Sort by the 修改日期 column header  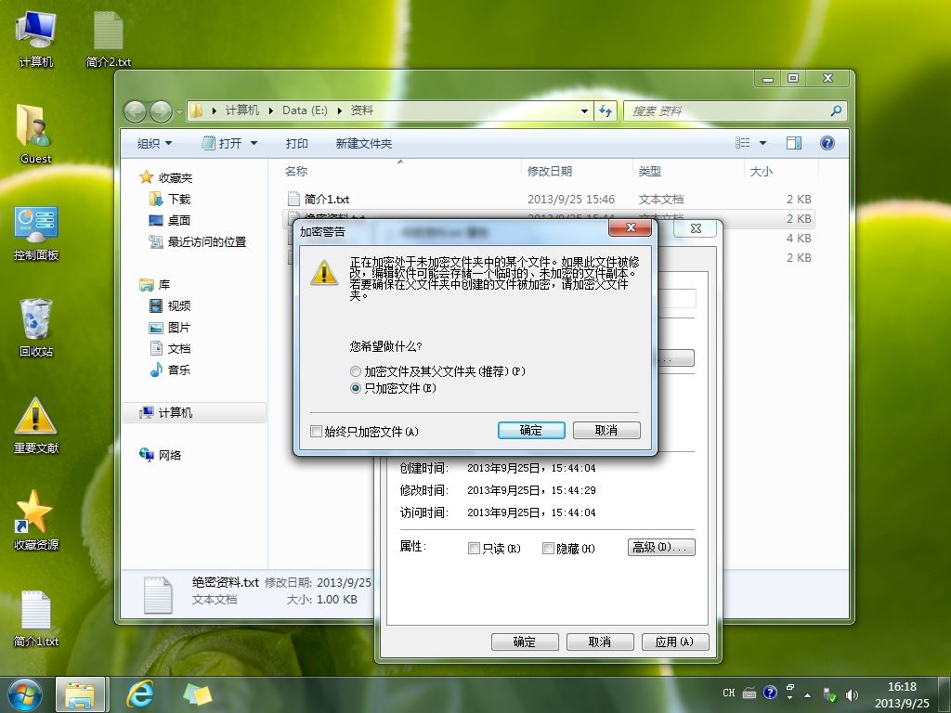pos(577,172)
